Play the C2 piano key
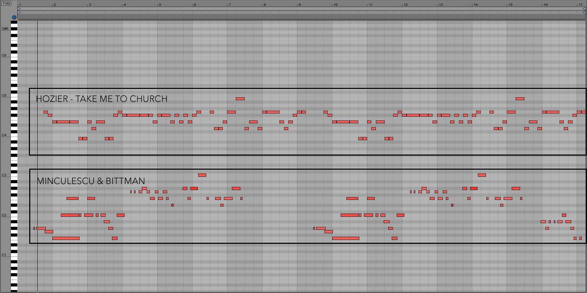 coord(14,215)
